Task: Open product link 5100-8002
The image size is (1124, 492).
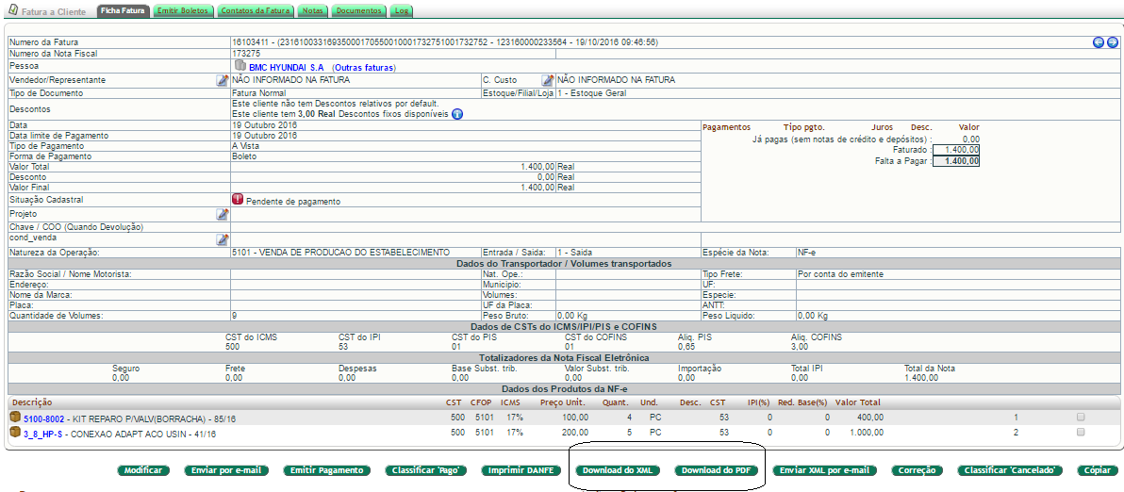Action: 43,418
